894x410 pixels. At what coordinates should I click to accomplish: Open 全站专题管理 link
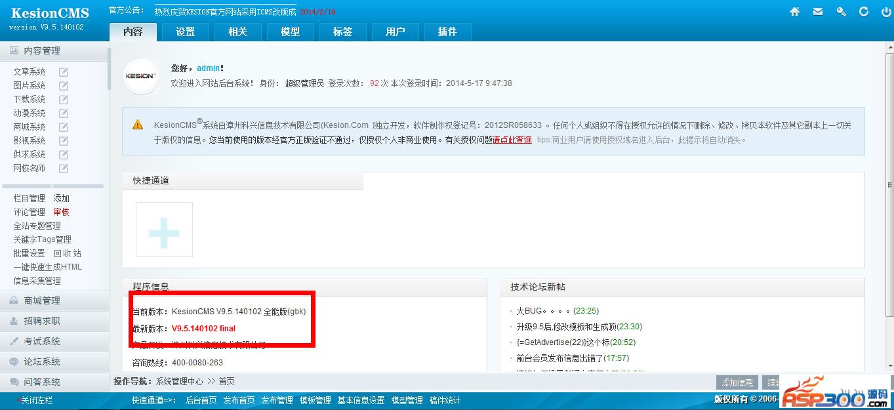click(x=37, y=226)
